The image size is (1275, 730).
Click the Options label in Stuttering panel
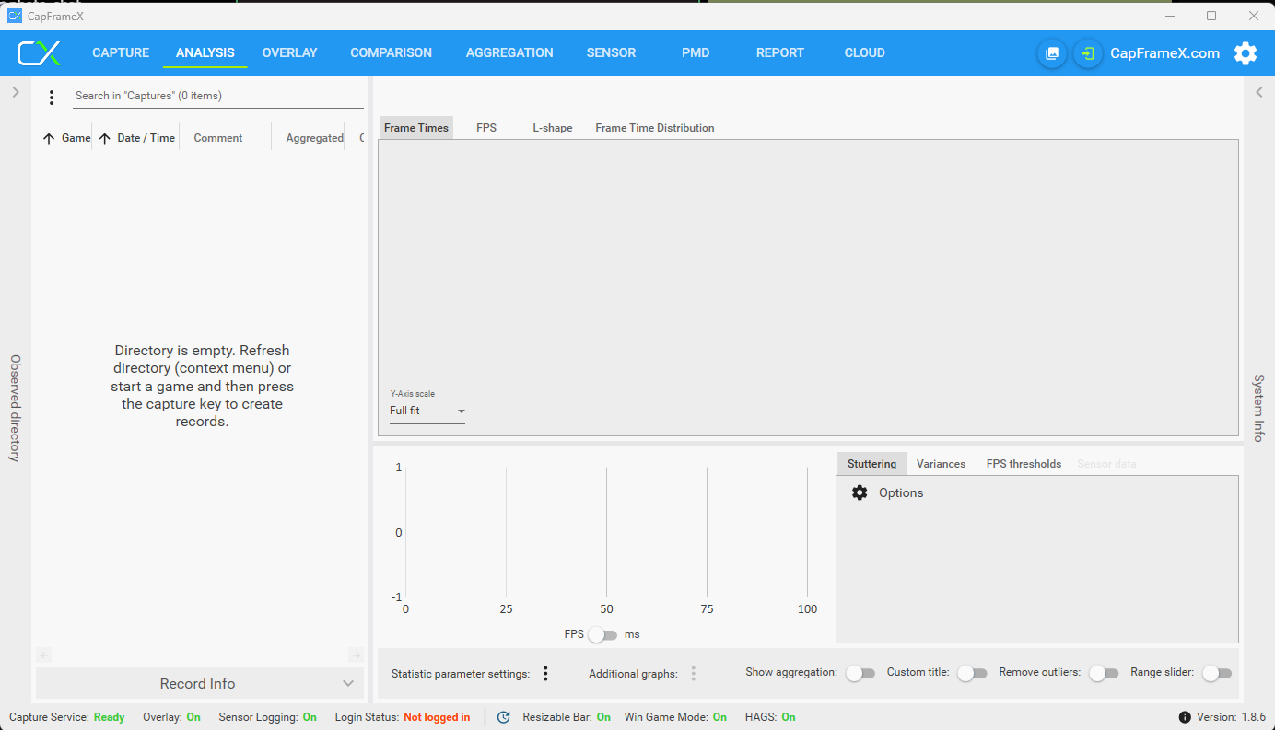click(901, 493)
